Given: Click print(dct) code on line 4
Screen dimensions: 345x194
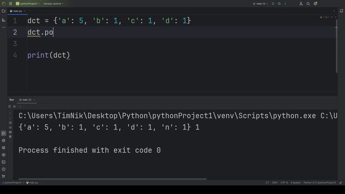Looking at the screenshot, I should click(x=49, y=55).
